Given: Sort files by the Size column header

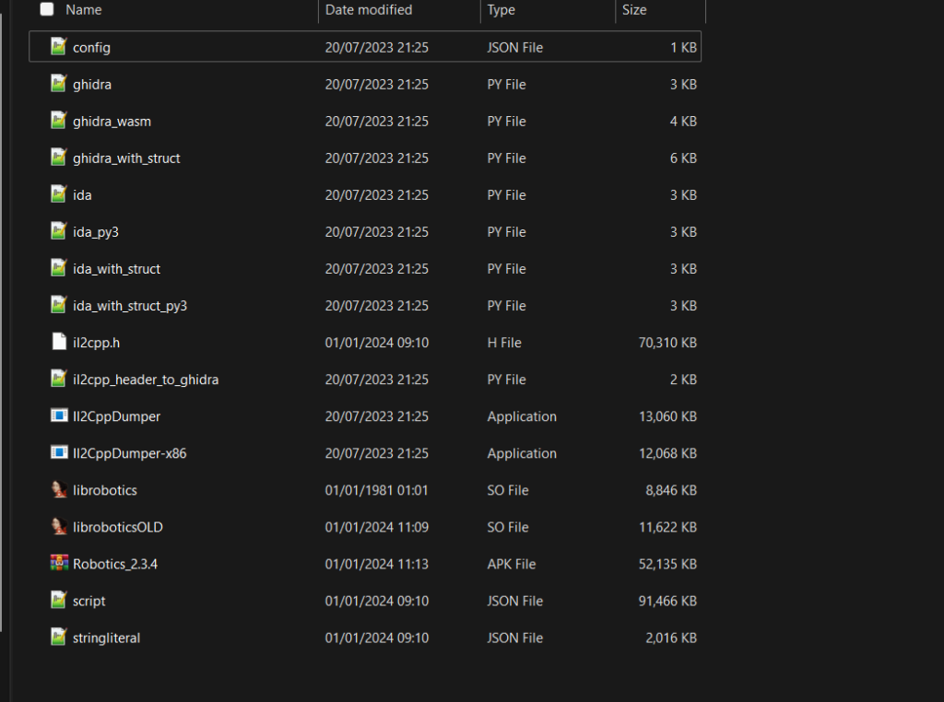Looking at the screenshot, I should [634, 9].
